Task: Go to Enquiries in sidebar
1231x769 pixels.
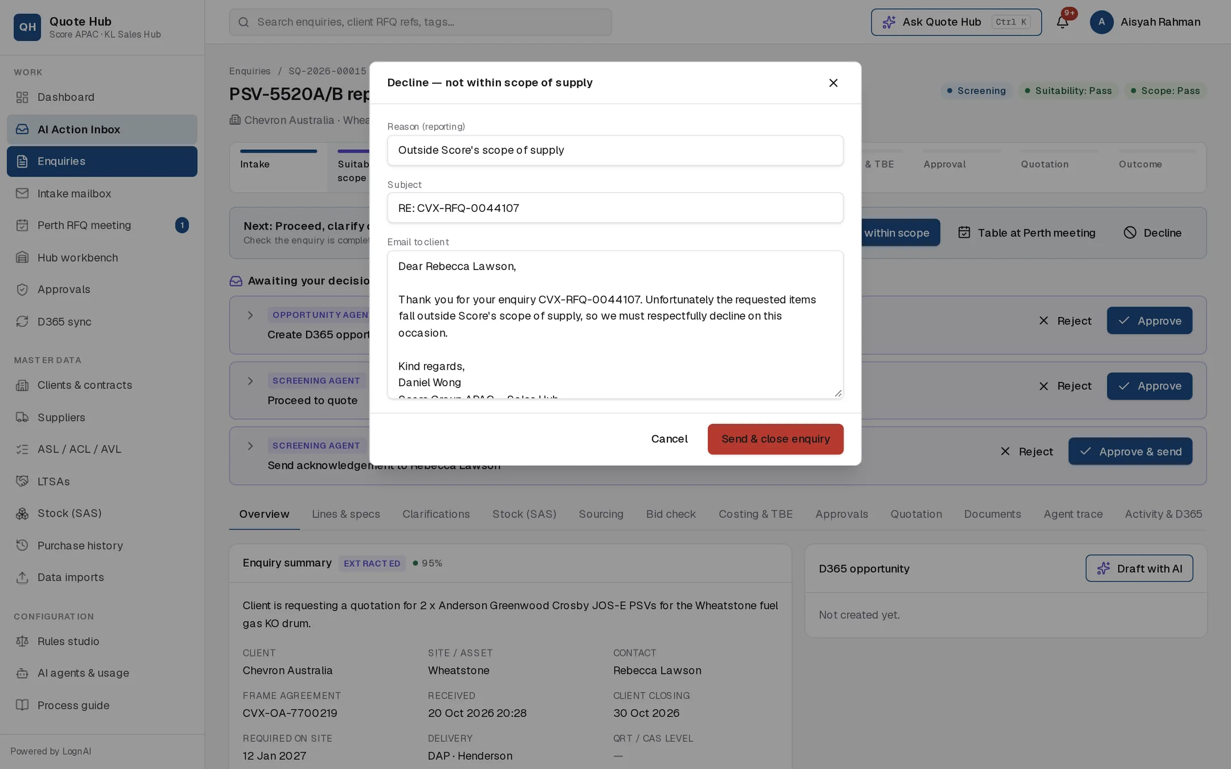Action: click(102, 161)
